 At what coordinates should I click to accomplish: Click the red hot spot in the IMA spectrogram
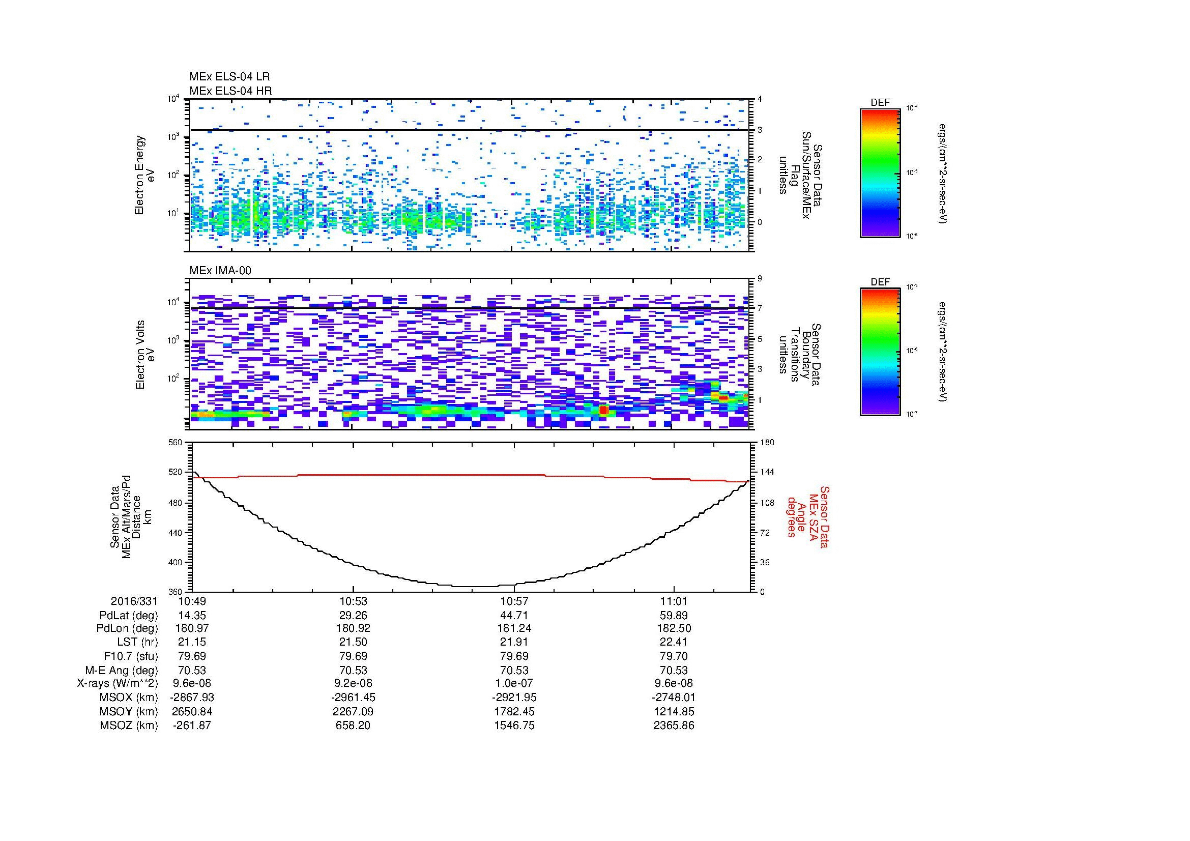coord(603,410)
